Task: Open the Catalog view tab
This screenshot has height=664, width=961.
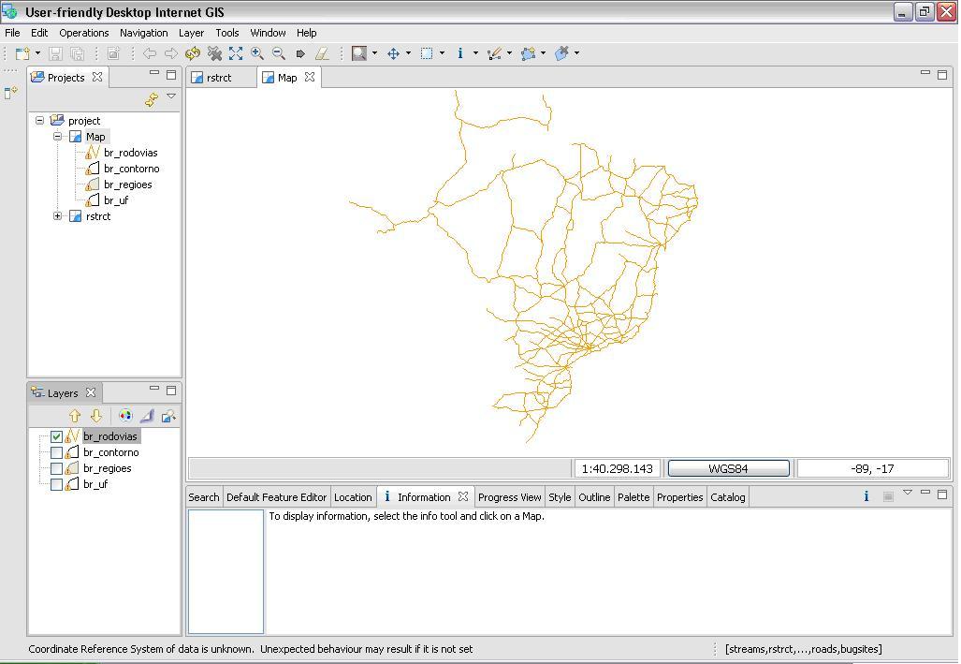Action: coord(727,497)
